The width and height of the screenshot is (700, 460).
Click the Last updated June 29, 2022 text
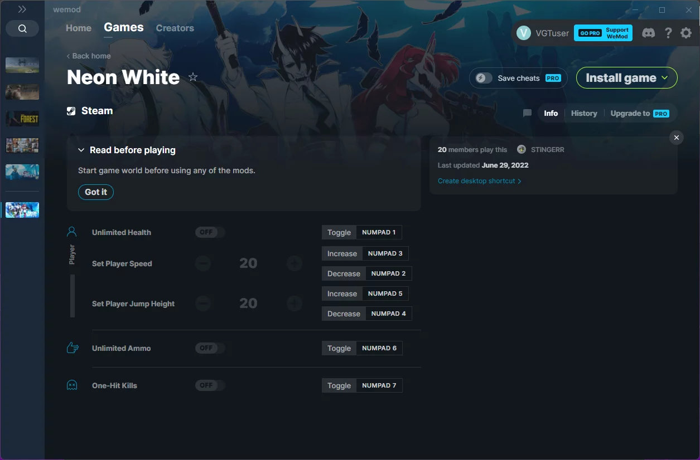pyautogui.click(x=483, y=165)
